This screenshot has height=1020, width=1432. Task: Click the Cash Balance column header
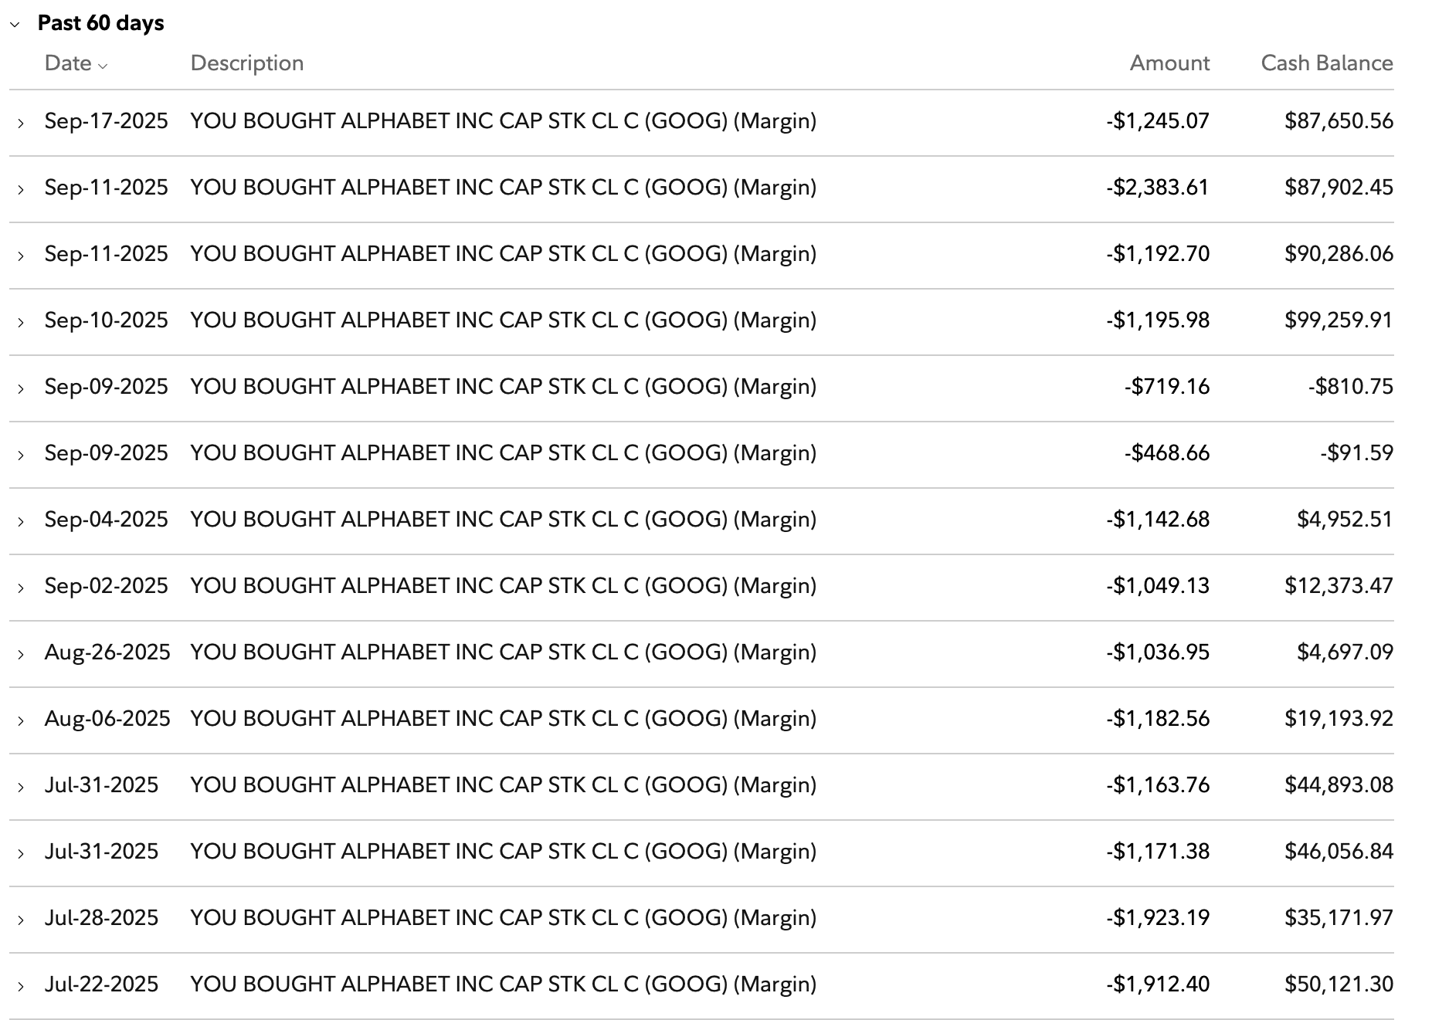[x=1327, y=63]
